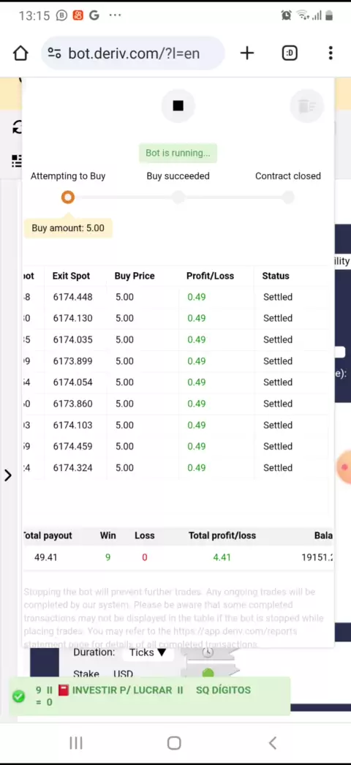
Task: Stop the running bot
Action: [178, 106]
